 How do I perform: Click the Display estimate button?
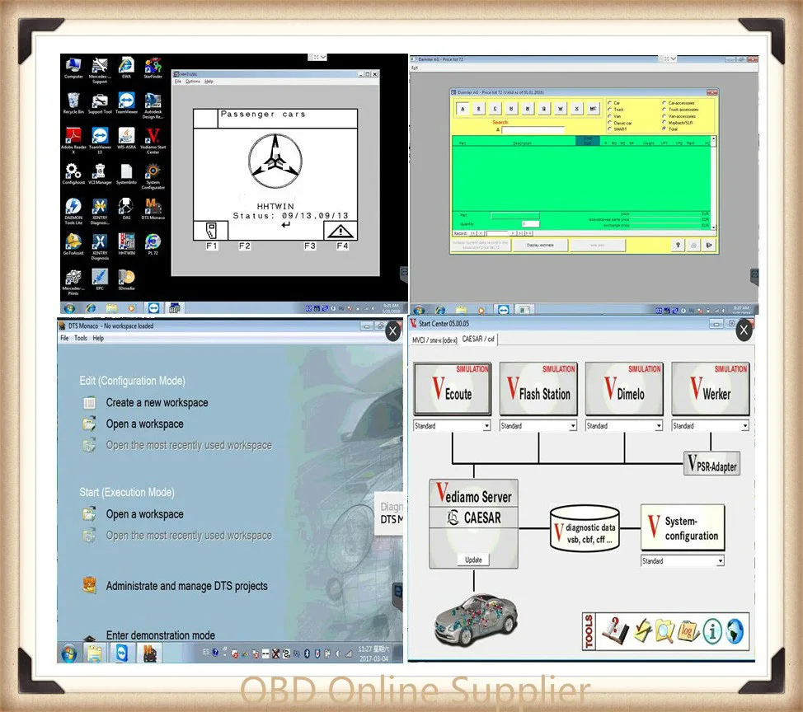540,246
